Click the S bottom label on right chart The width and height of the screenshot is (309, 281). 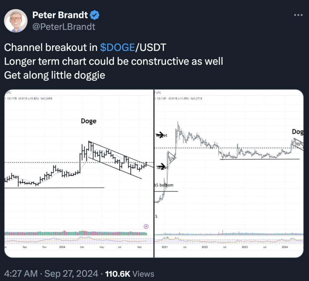click(164, 185)
